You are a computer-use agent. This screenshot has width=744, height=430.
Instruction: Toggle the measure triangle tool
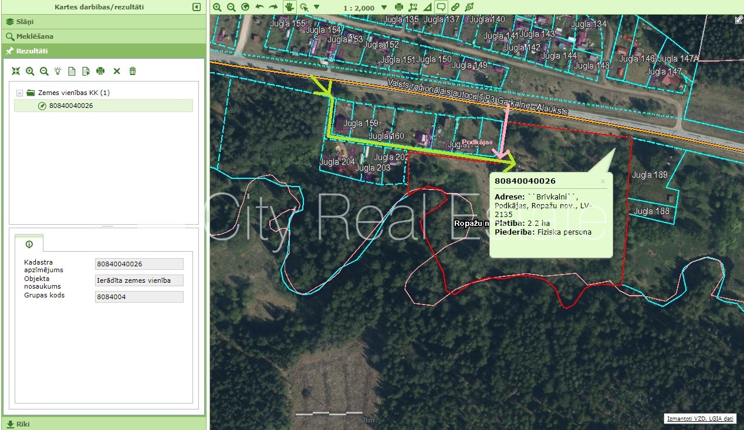point(427,7)
